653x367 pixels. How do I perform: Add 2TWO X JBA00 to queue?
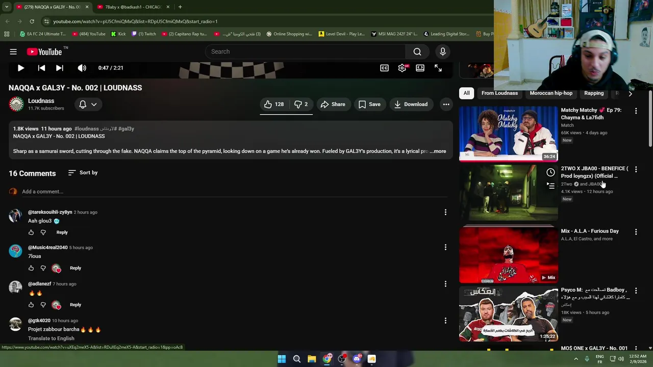pyautogui.click(x=550, y=186)
